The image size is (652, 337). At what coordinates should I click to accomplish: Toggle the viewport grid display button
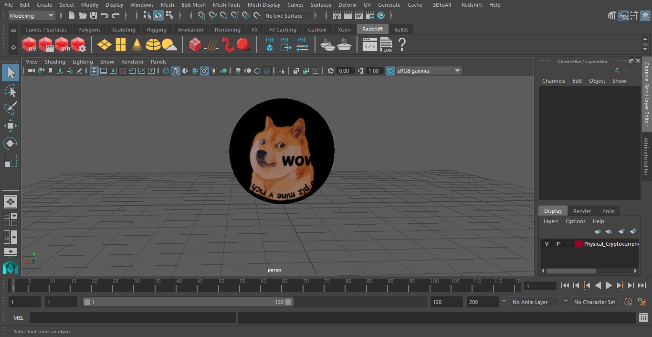tap(94, 71)
